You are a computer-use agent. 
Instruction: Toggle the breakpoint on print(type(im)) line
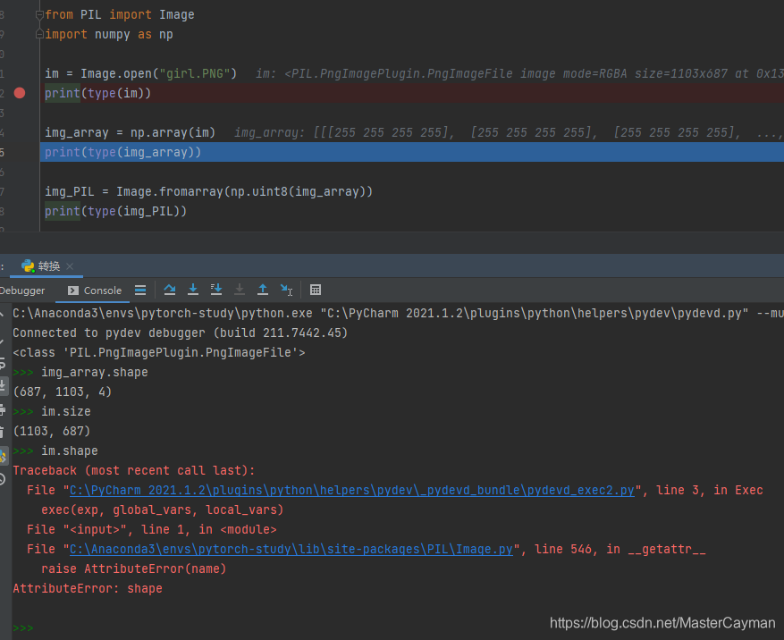[20, 93]
